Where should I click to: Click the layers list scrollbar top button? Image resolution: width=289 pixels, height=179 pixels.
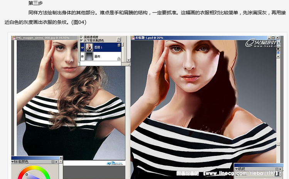click(x=123, y=44)
